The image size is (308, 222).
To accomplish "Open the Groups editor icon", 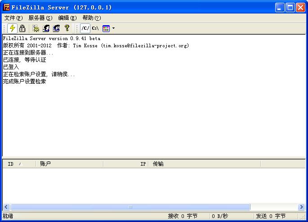I will coord(56,28).
